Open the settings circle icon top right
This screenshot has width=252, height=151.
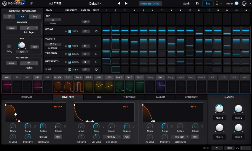pyautogui.click(x=244, y=3)
